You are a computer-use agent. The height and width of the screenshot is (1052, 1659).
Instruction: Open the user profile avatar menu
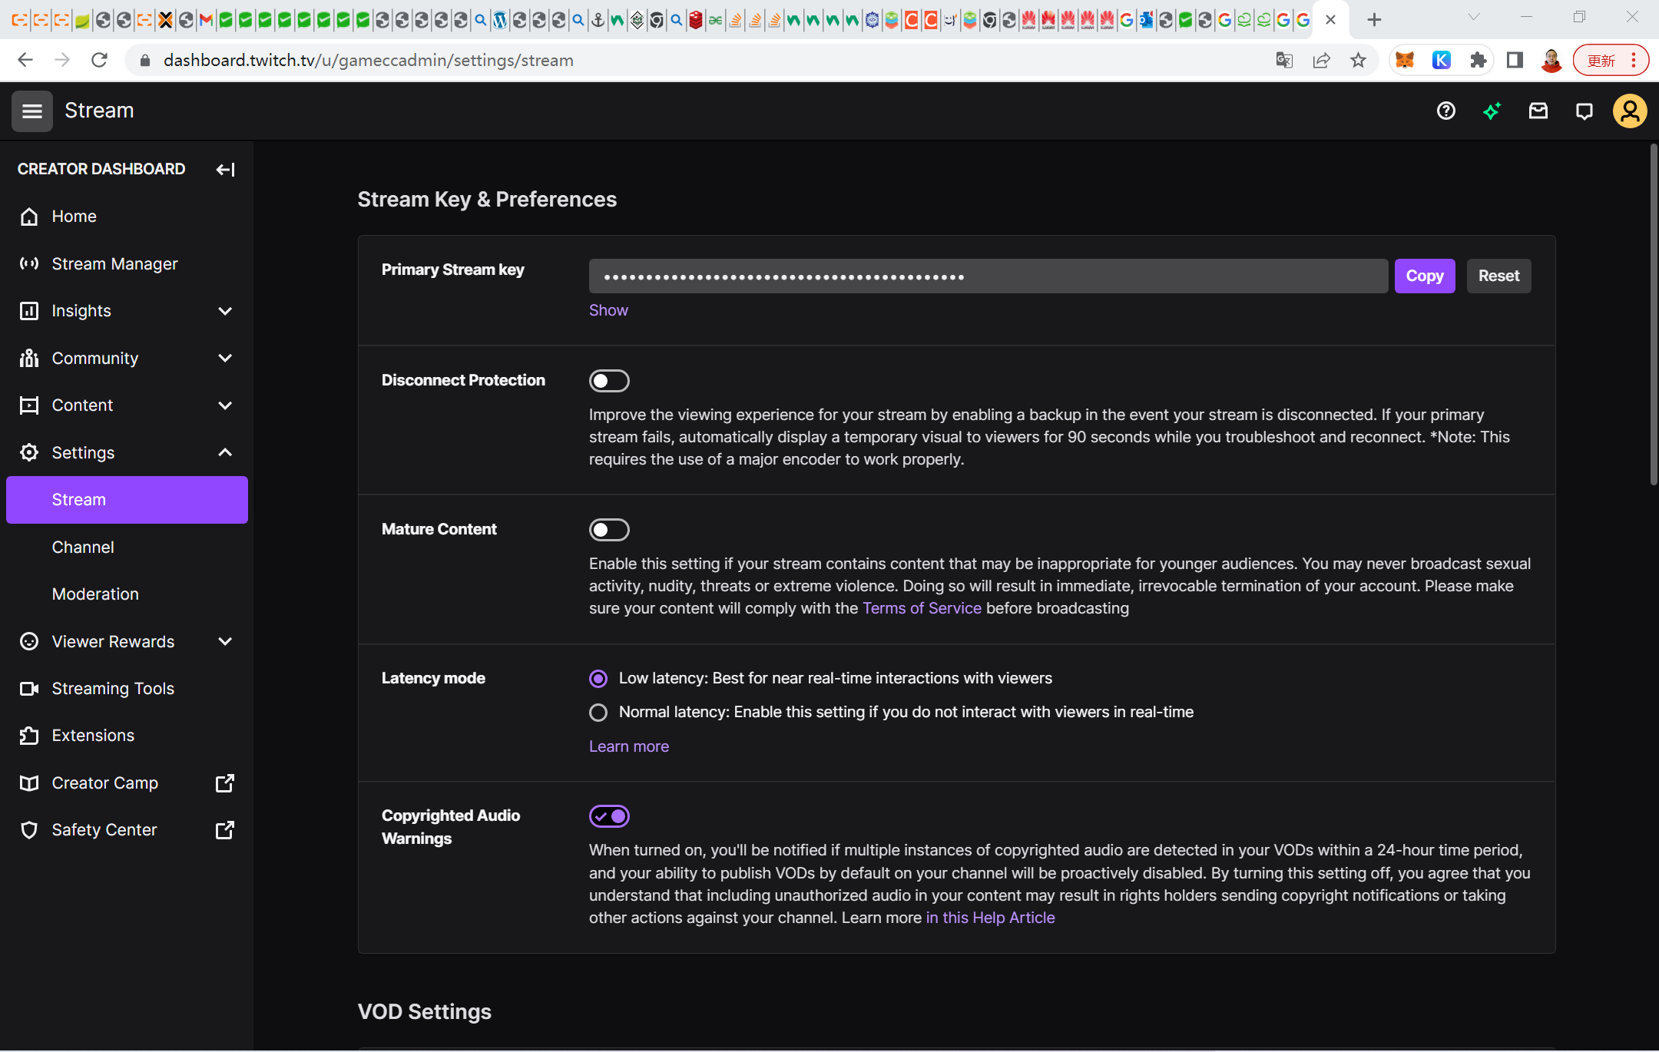coord(1630,111)
